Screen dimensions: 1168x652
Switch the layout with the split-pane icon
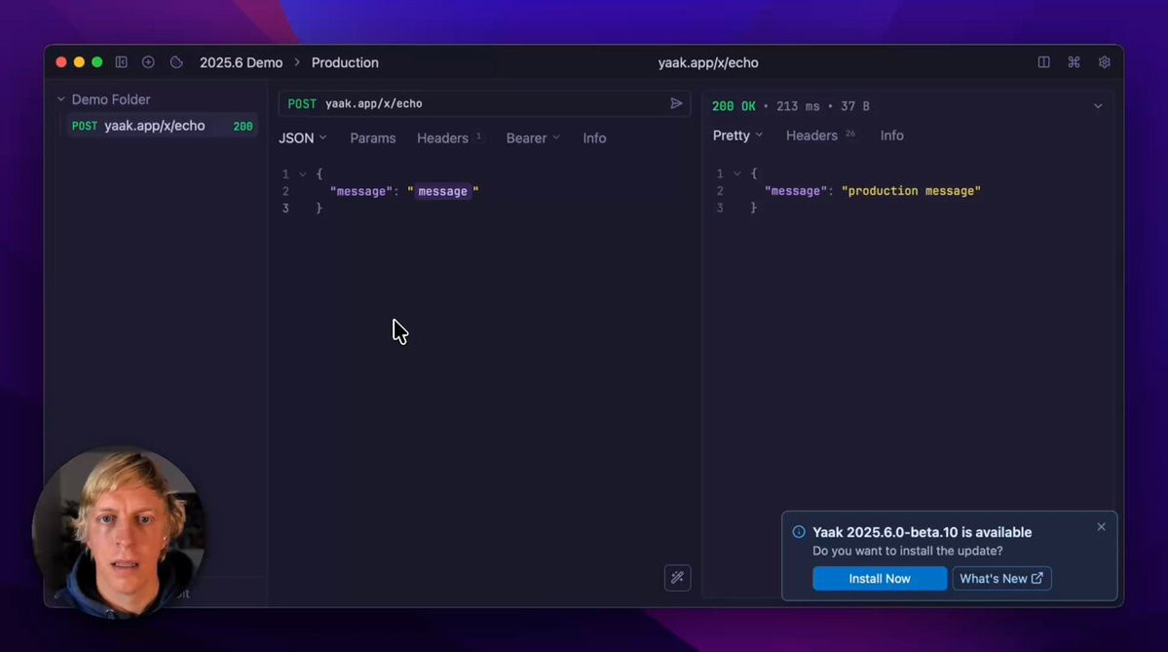pyautogui.click(x=1043, y=62)
